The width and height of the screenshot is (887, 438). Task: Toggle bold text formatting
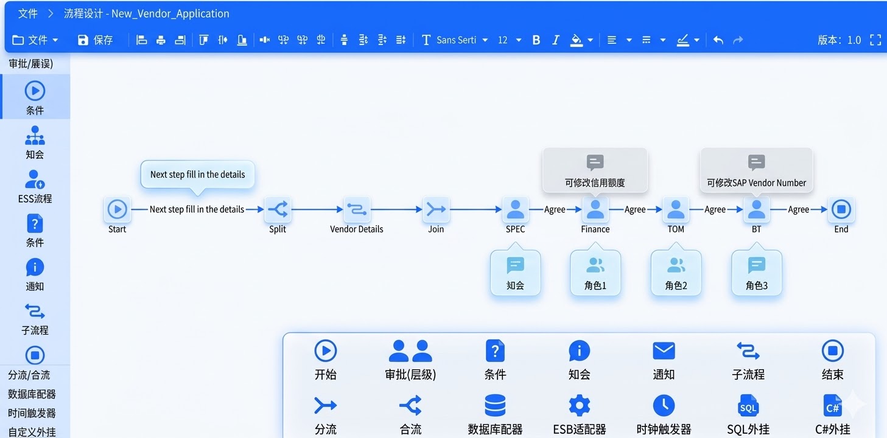click(536, 40)
